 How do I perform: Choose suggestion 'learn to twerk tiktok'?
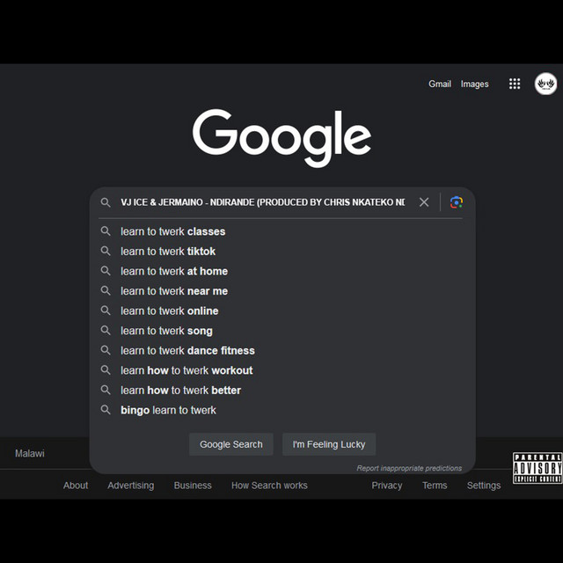(x=168, y=252)
